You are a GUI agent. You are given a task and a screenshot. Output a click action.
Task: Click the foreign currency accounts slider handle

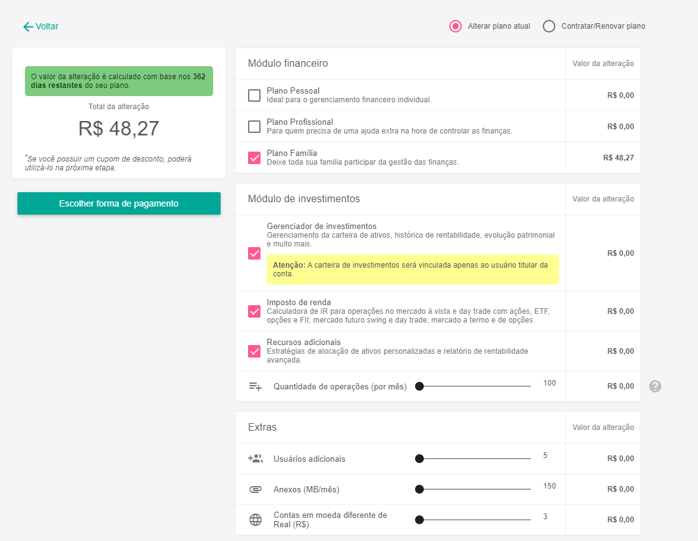[x=419, y=520]
